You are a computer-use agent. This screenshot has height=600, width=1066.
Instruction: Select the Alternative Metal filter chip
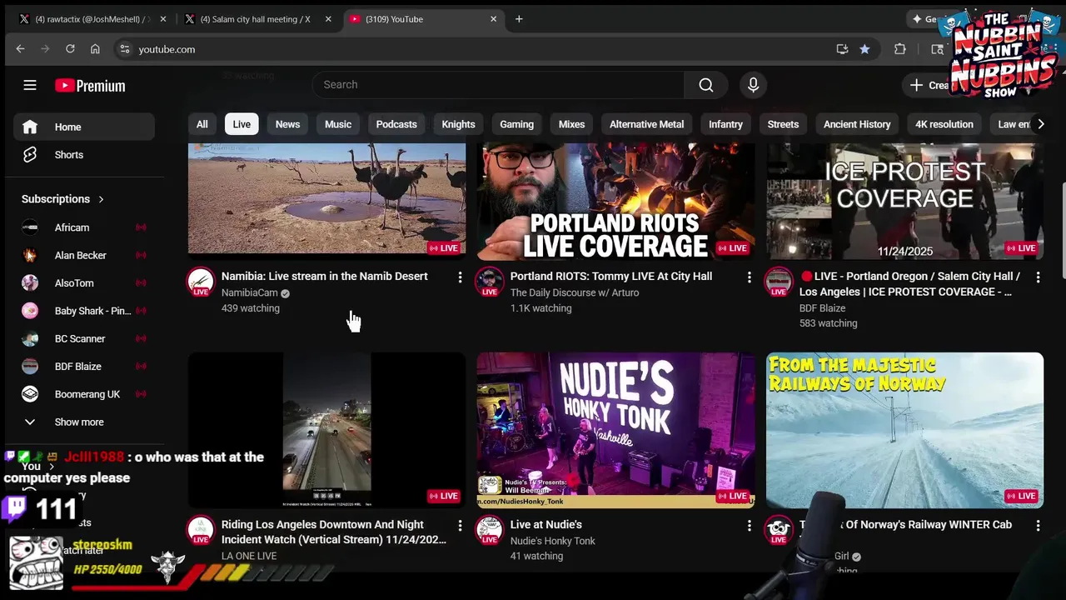[646, 124]
